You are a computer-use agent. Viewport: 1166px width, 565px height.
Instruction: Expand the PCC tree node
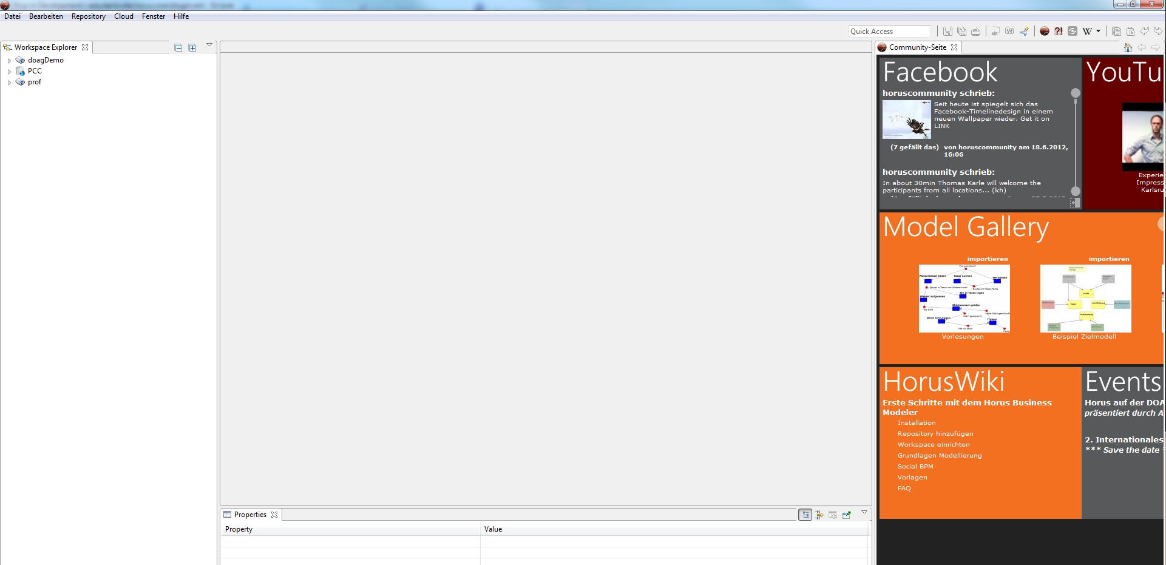pyautogui.click(x=9, y=72)
